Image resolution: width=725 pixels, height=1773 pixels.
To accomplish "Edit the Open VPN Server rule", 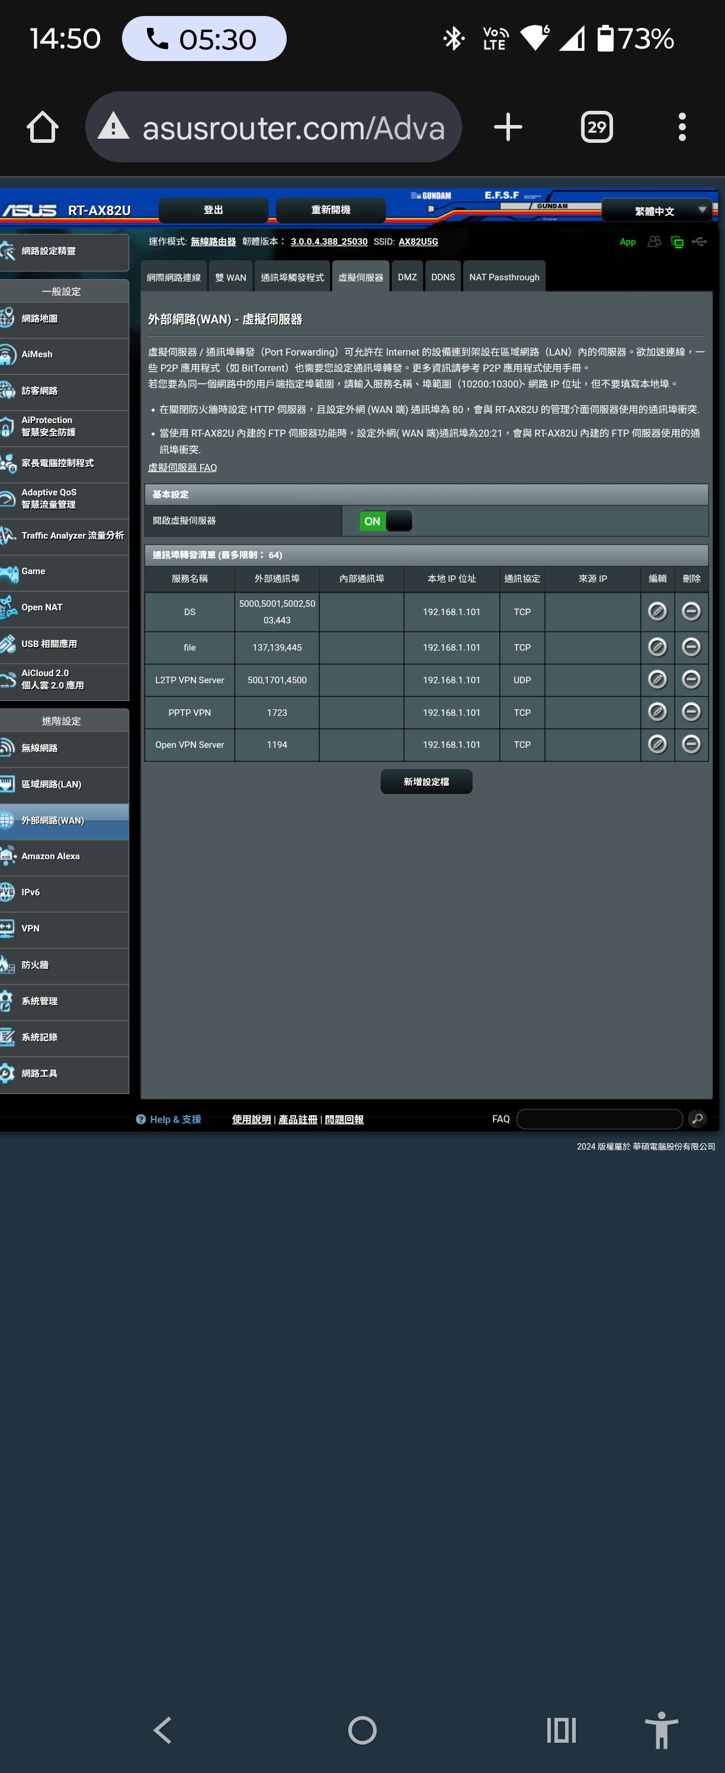I will tap(657, 744).
